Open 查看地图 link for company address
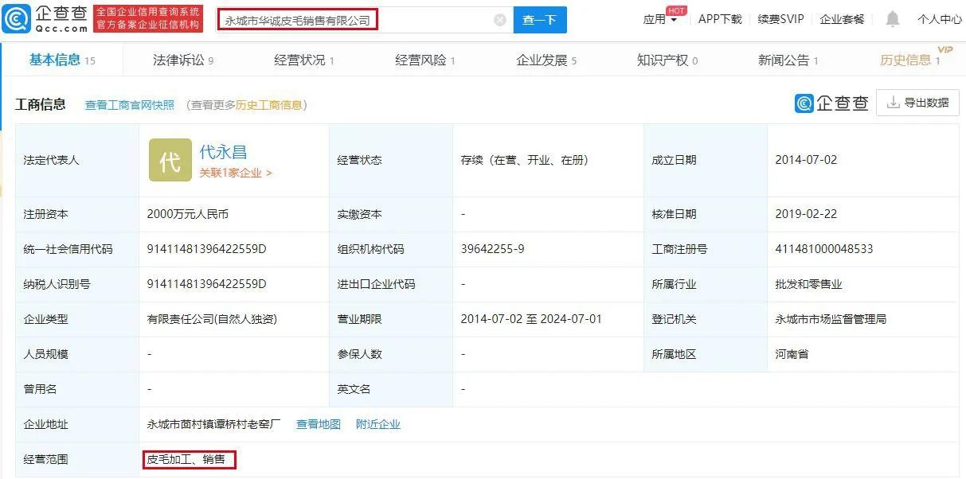The image size is (966, 479). [x=318, y=424]
